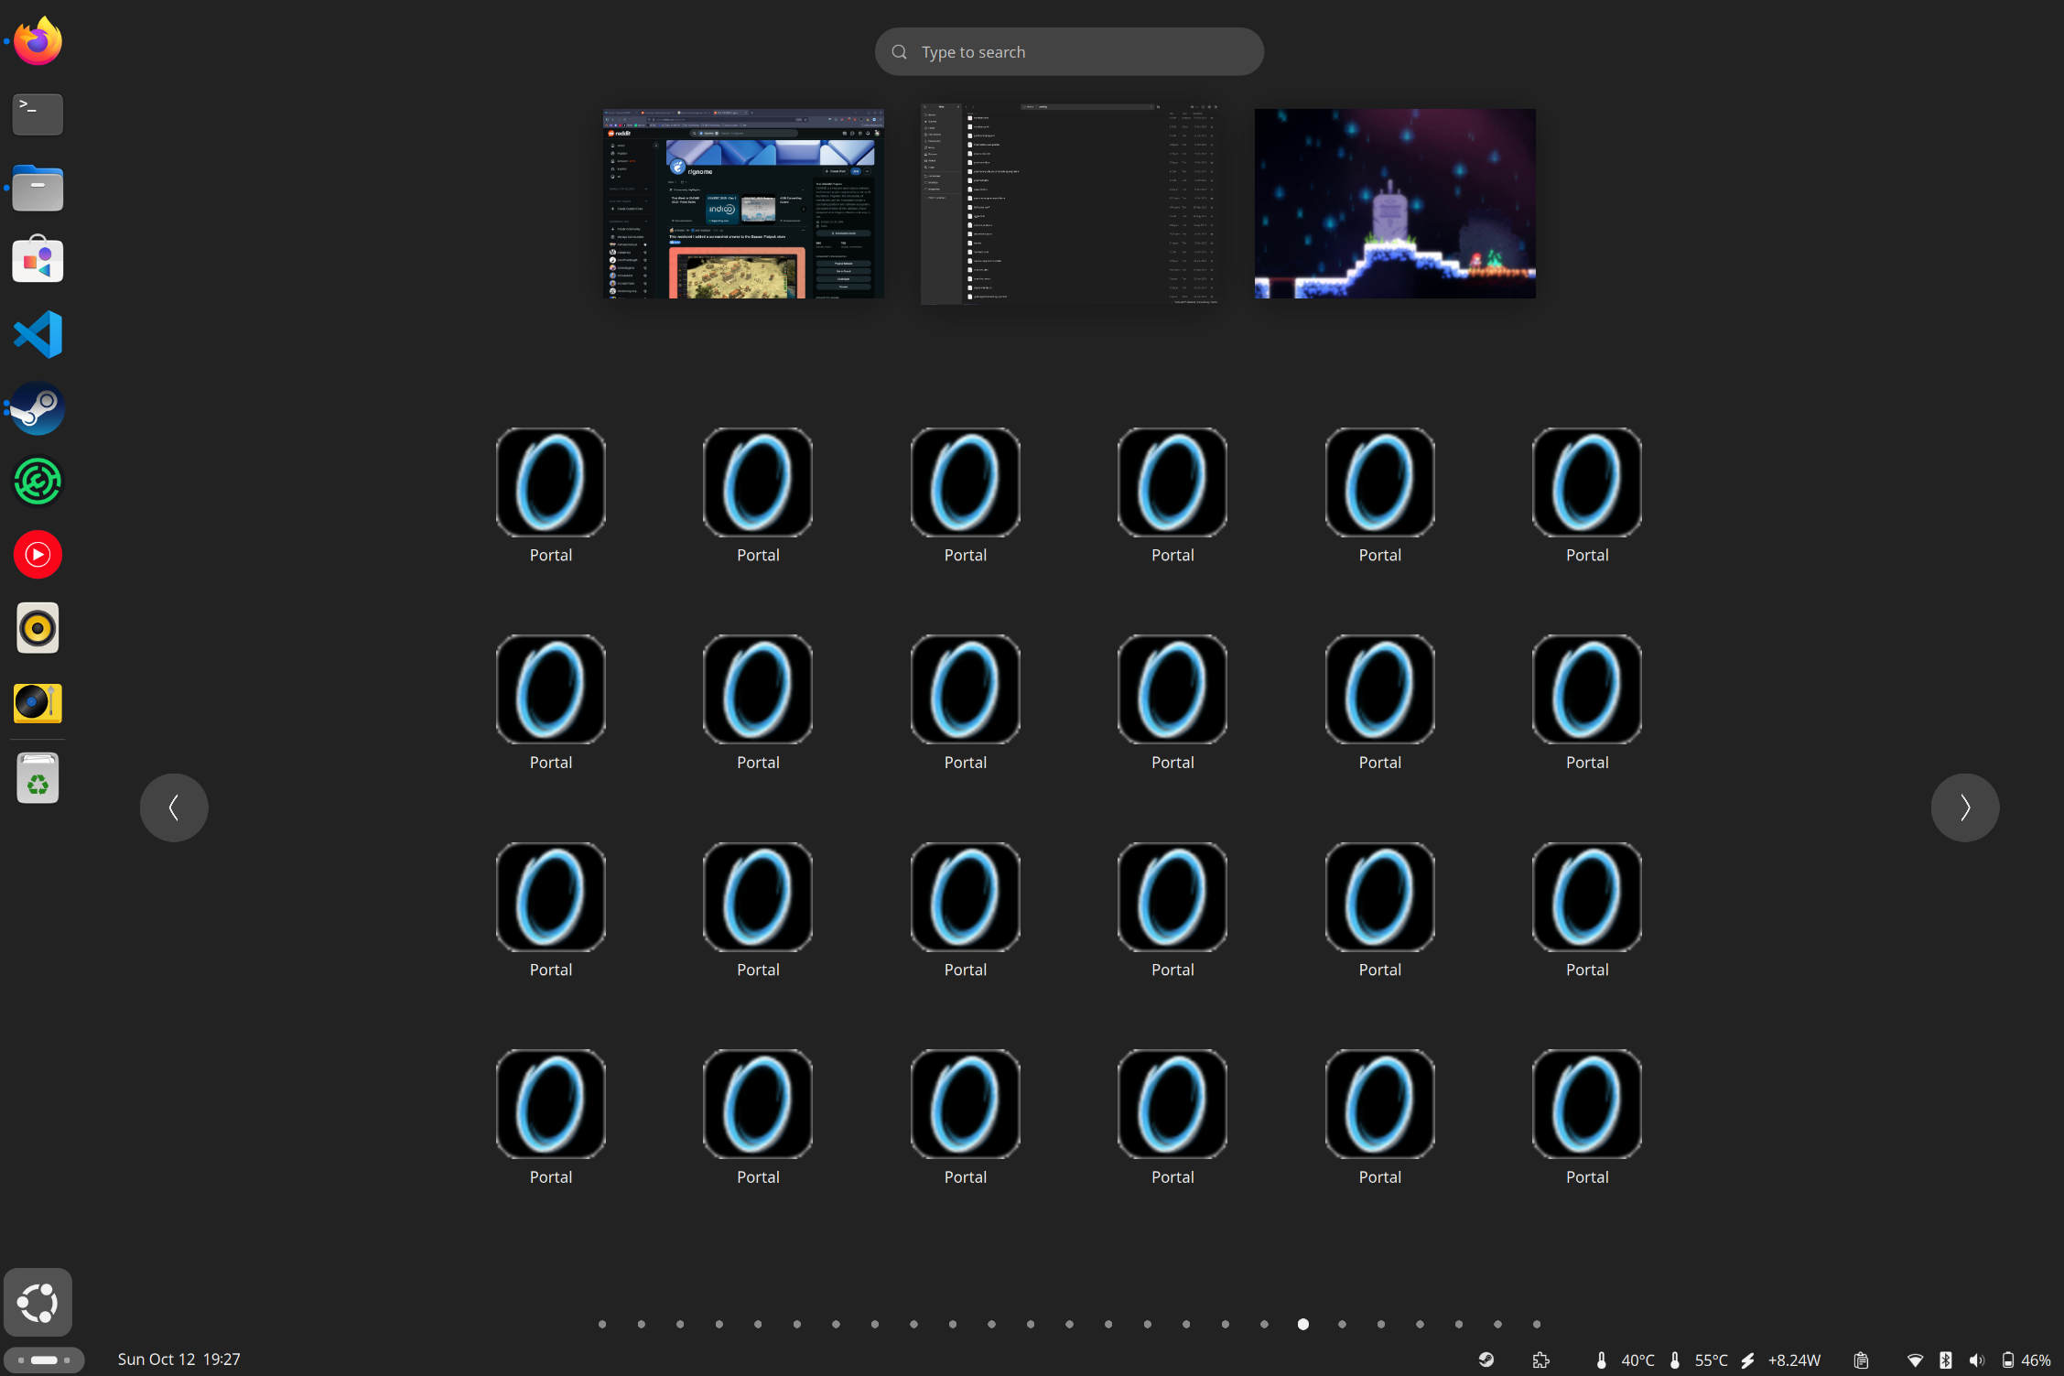This screenshot has height=1376, width=2064.
Task: Open App Center software store icon
Action: (x=38, y=261)
